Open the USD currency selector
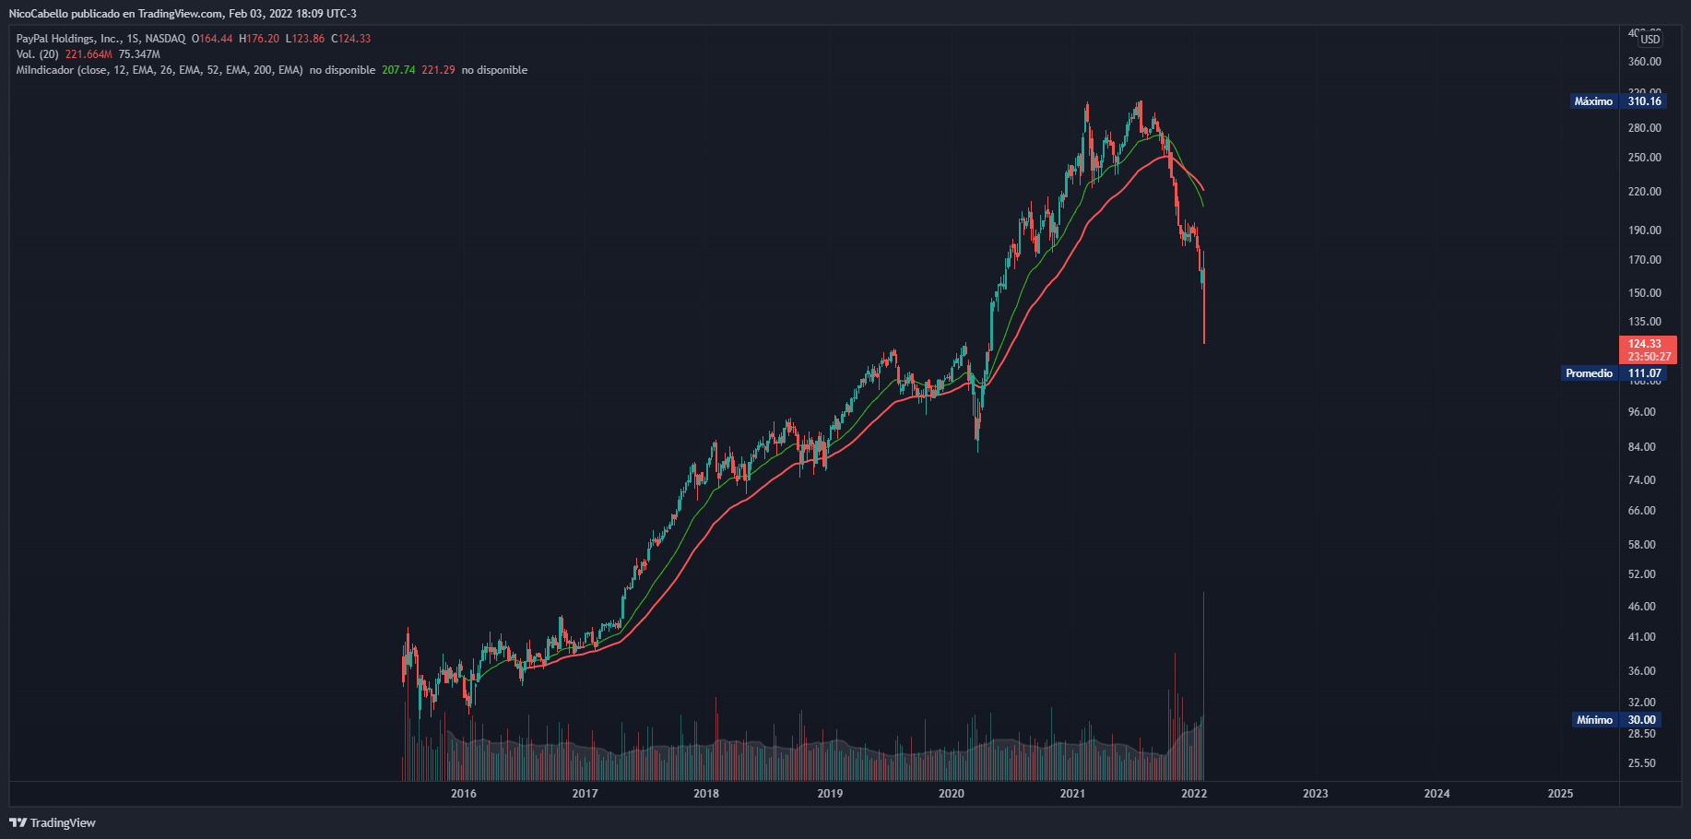 (1650, 39)
